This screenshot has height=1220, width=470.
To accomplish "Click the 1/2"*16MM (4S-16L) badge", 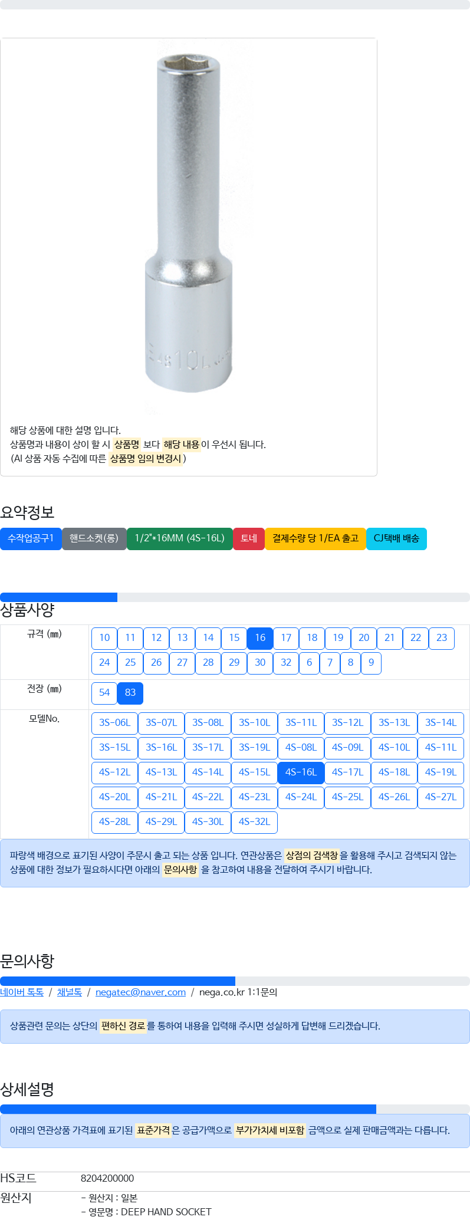I will tap(180, 538).
